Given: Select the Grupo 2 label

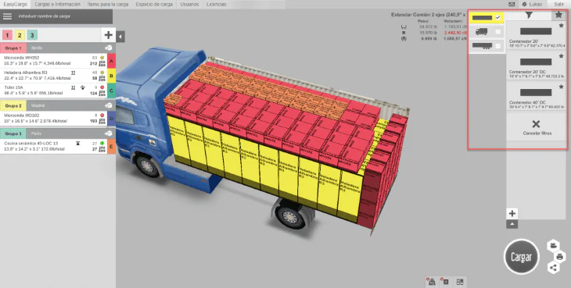Looking at the screenshot, I should 13,105.
